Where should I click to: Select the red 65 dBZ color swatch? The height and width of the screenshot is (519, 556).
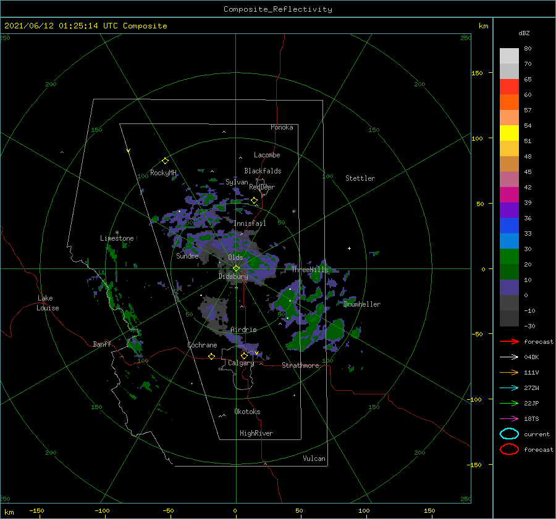pyautogui.click(x=509, y=87)
